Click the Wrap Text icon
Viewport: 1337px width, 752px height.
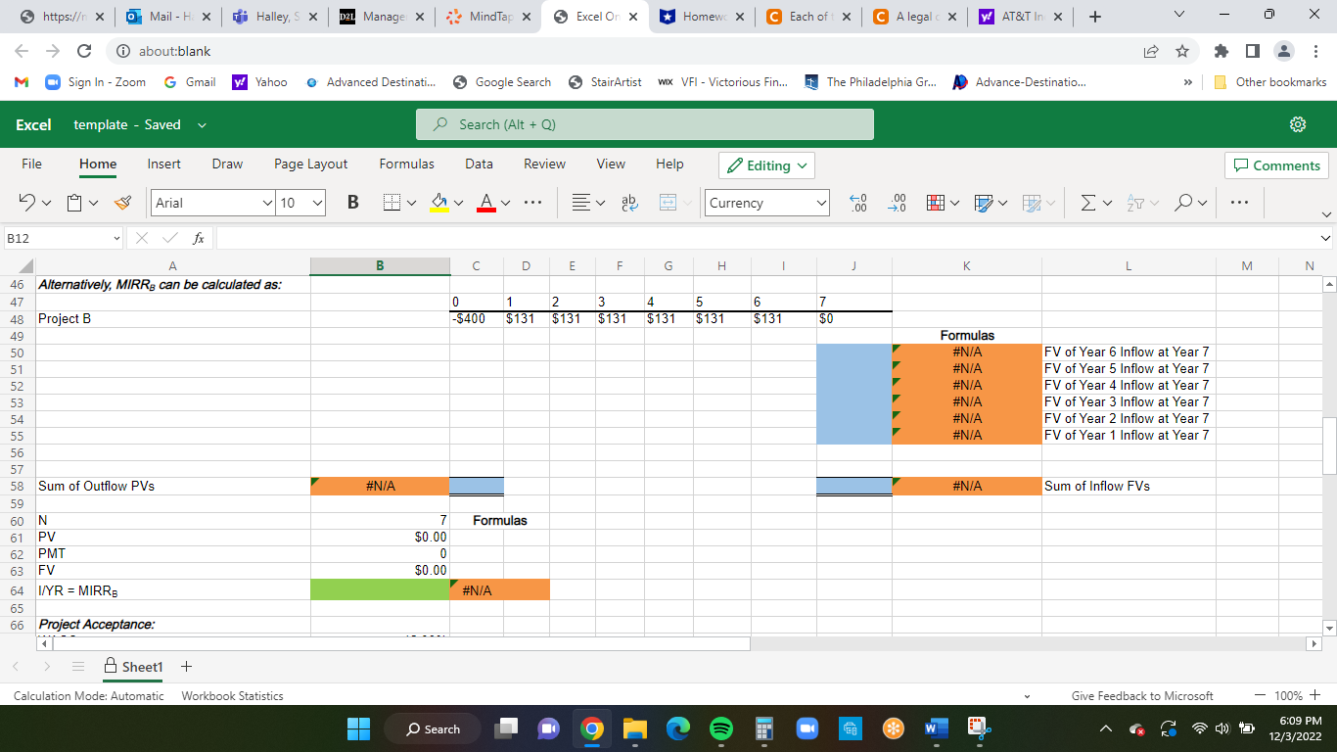[629, 203]
